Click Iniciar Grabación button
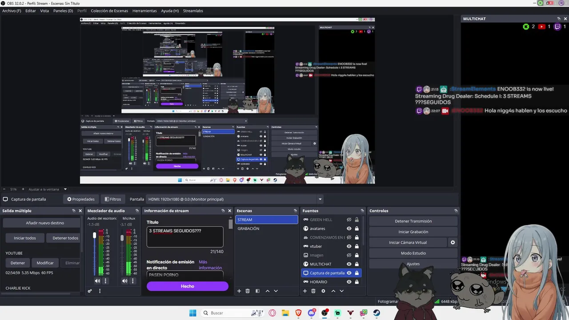The height and width of the screenshot is (320, 569). click(x=413, y=232)
